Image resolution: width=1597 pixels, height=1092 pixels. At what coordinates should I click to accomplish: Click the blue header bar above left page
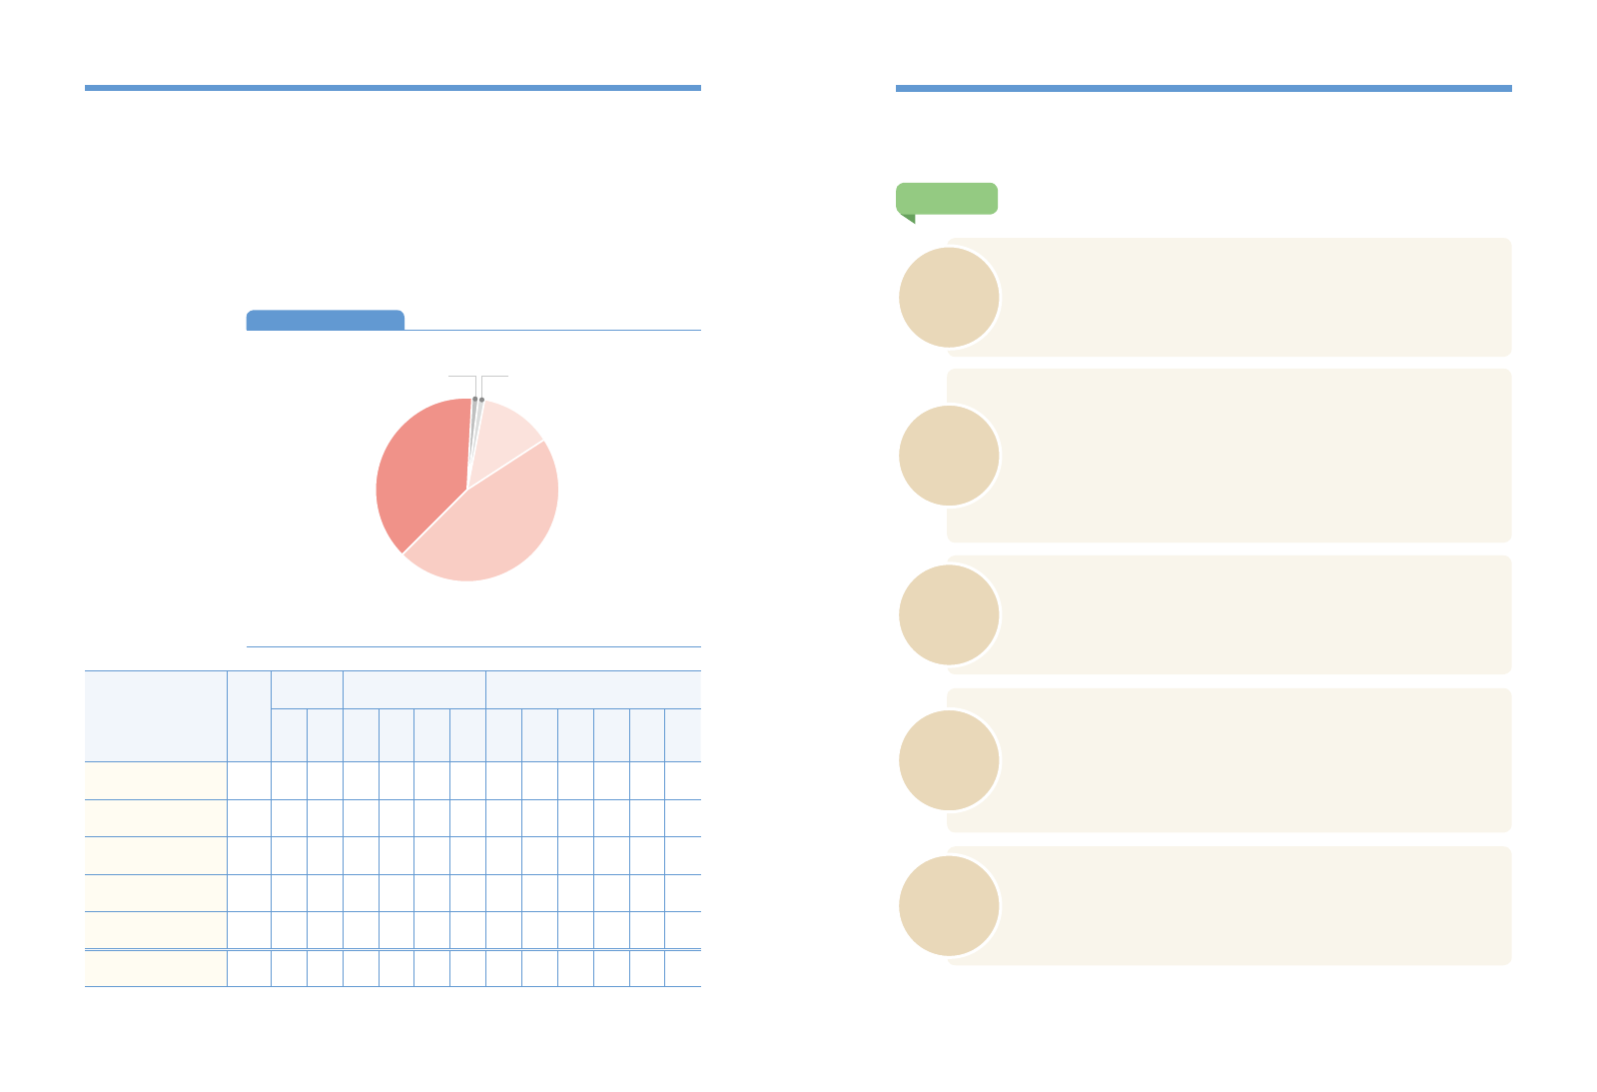click(x=393, y=88)
